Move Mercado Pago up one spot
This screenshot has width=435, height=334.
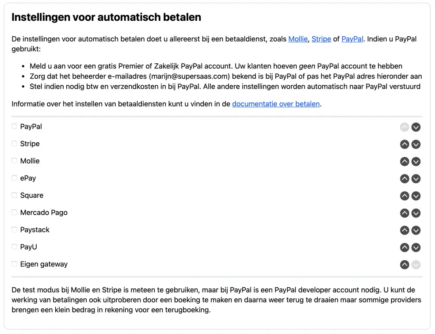point(404,213)
